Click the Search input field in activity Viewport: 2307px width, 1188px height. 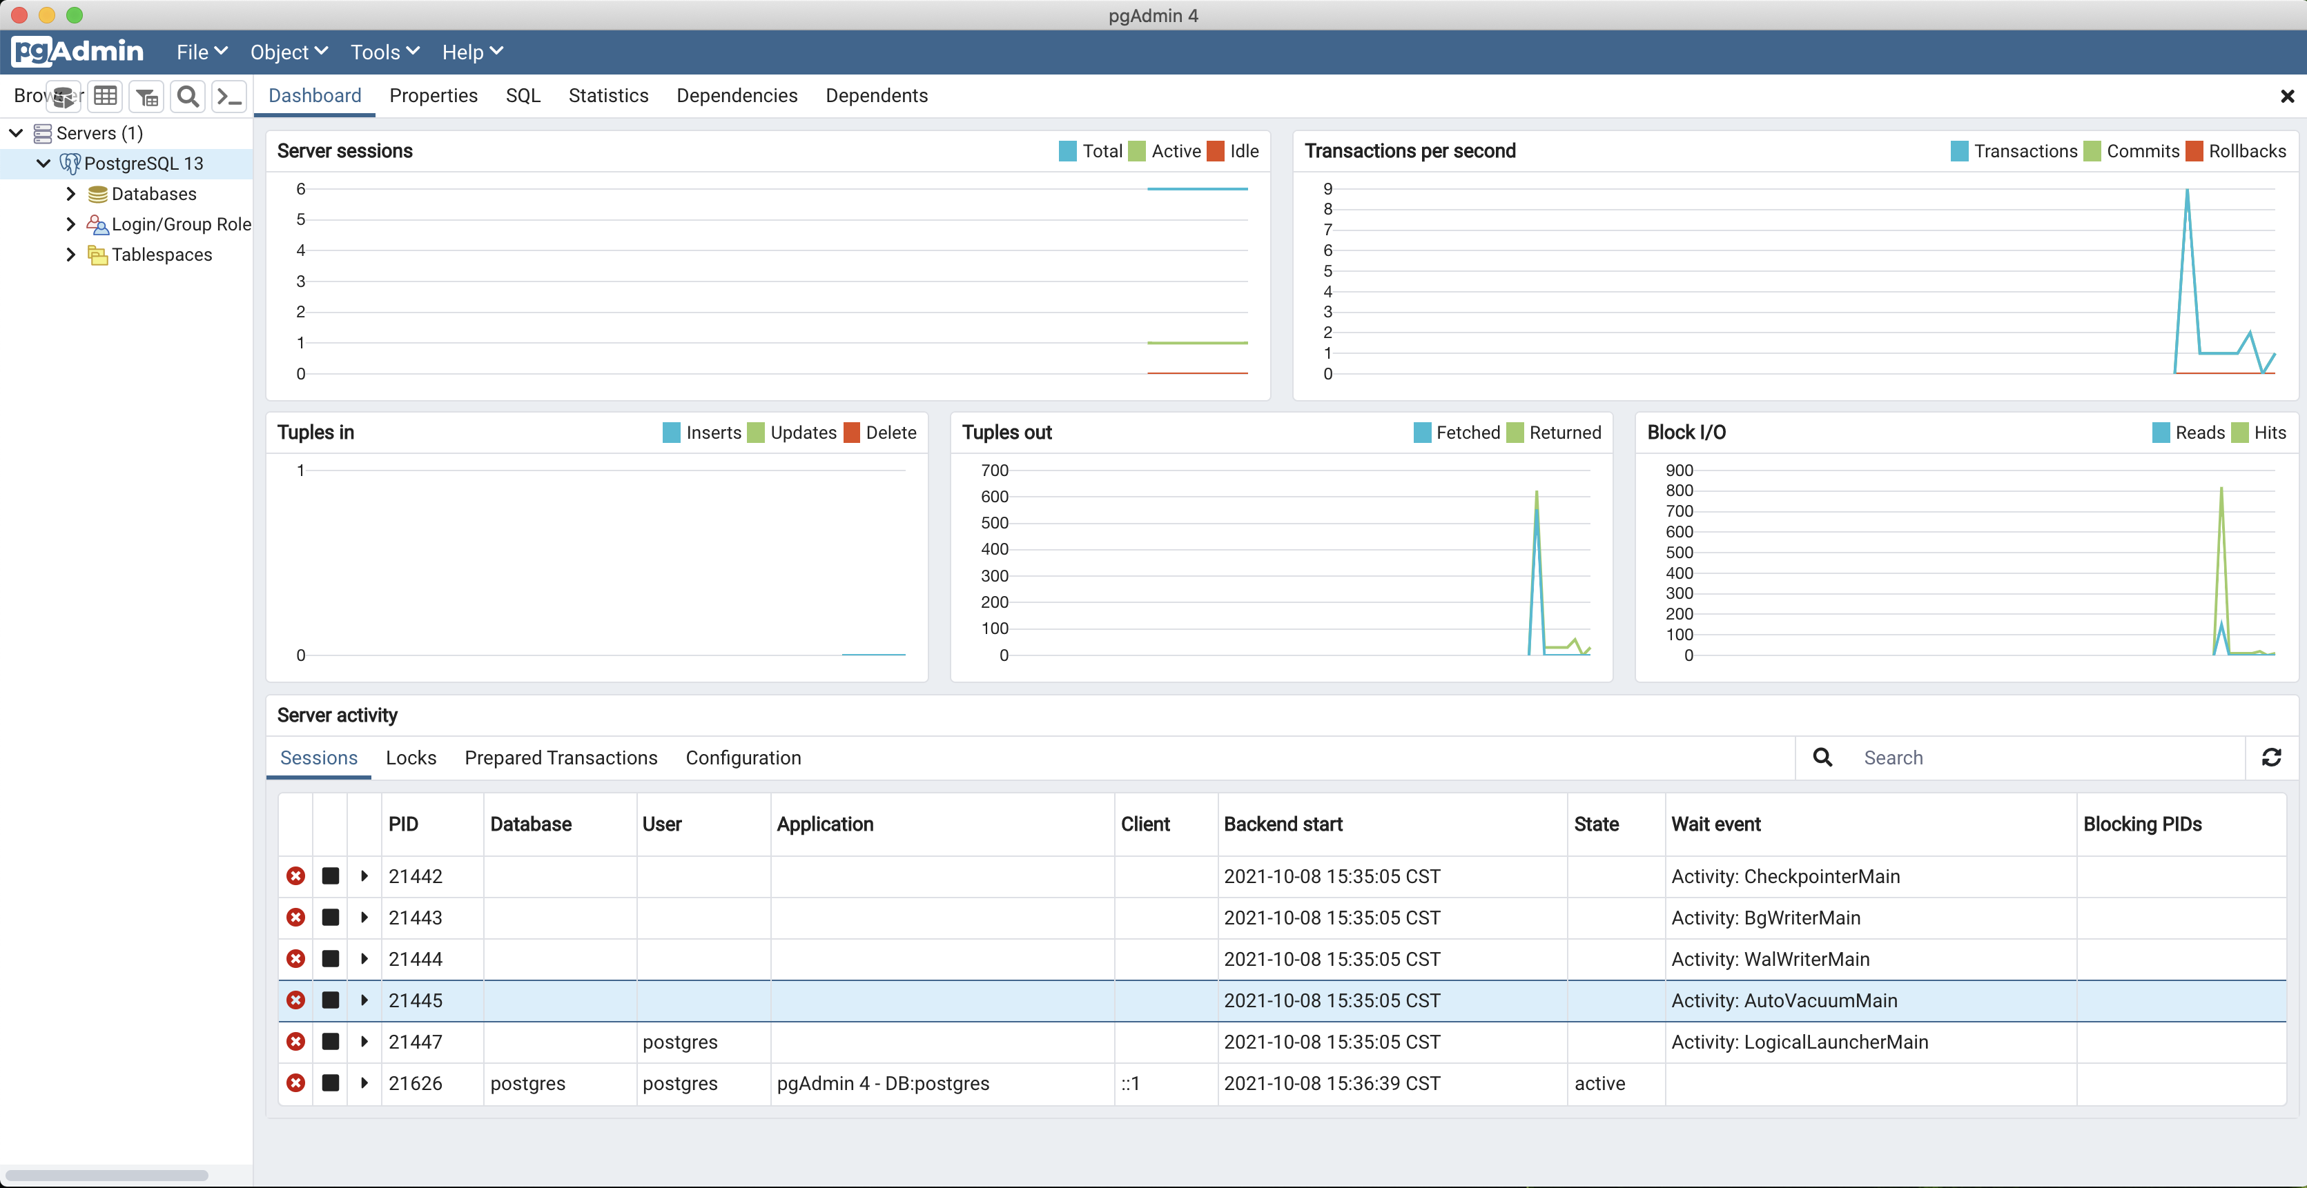(2046, 758)
